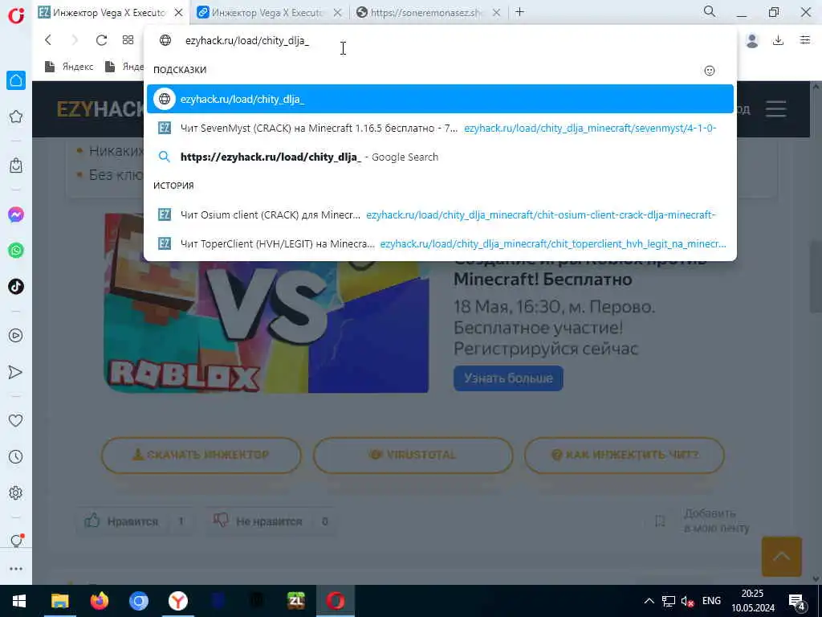
Task: Close the first Vega X Executor tab
Action: tap(178, 13)
